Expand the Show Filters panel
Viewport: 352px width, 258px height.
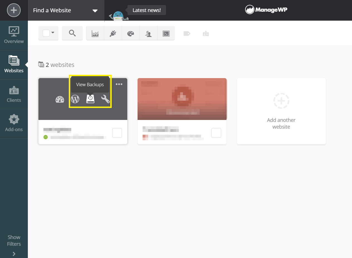point(14,244)
